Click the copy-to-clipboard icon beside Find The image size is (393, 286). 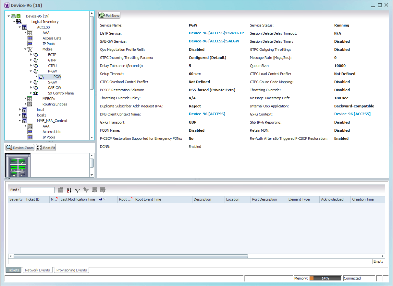pyautogui.click(x=61, y=190)
